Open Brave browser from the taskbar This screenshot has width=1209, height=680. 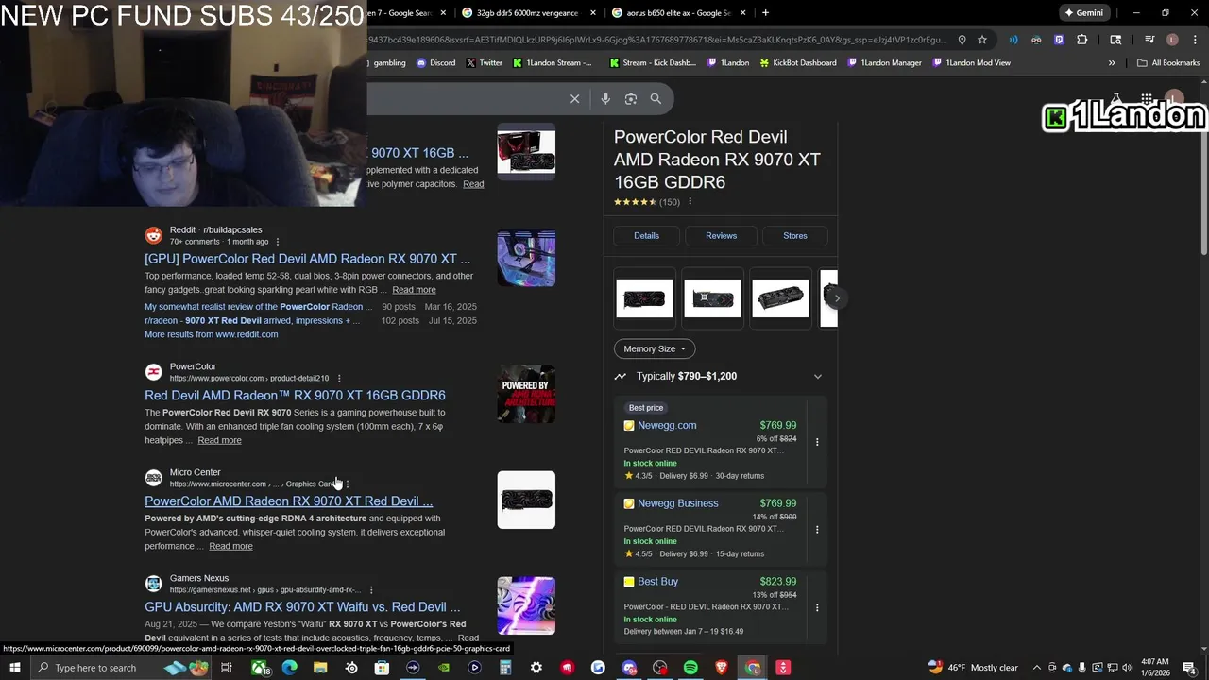pyautogui.click(x=722, y=668)
